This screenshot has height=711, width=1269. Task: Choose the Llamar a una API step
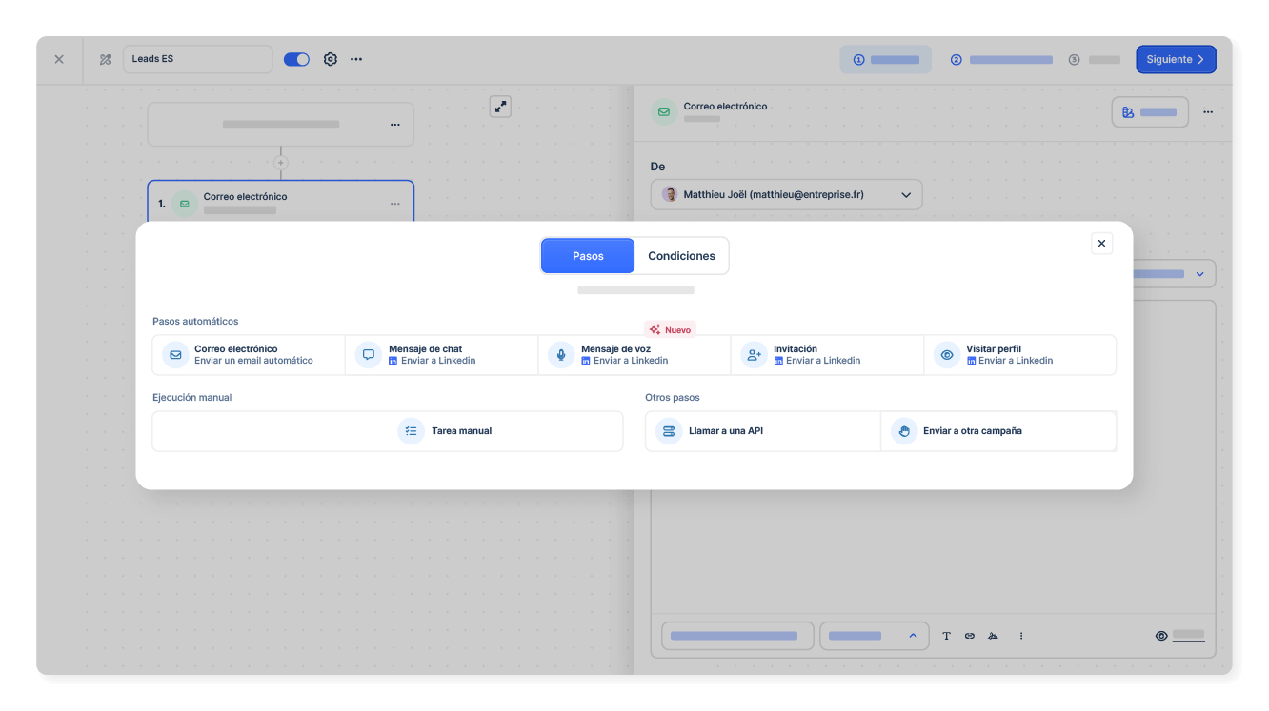coord(762,431)
